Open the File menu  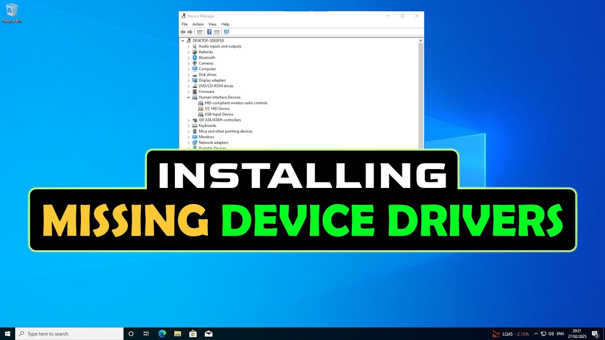[x=185, y=24]
